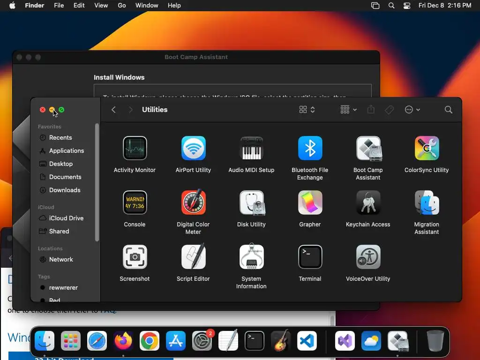Open the Window menu
This screenshot has height=360, width=480.
(147, 6)
